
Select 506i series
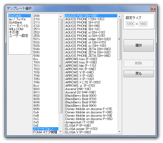point(46,56)
